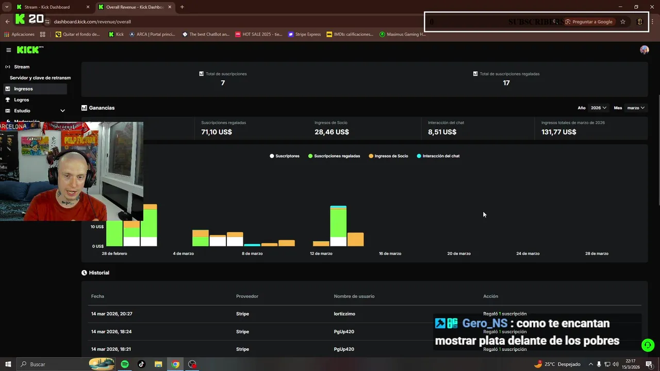Open the tab search chevron button
This screenshot has height=371, width=660.
(7, 7)
